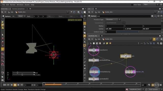Click the Uniform Scale value field
The image size is (163, 91).
point(111,32)
